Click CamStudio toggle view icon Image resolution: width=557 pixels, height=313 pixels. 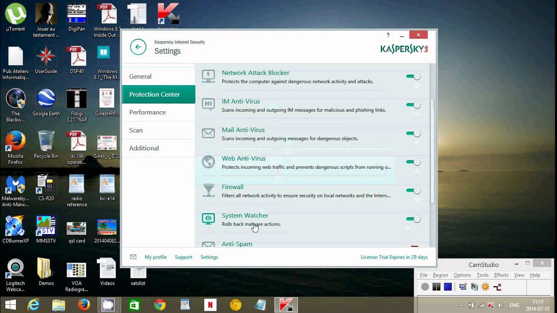[463, 287]
